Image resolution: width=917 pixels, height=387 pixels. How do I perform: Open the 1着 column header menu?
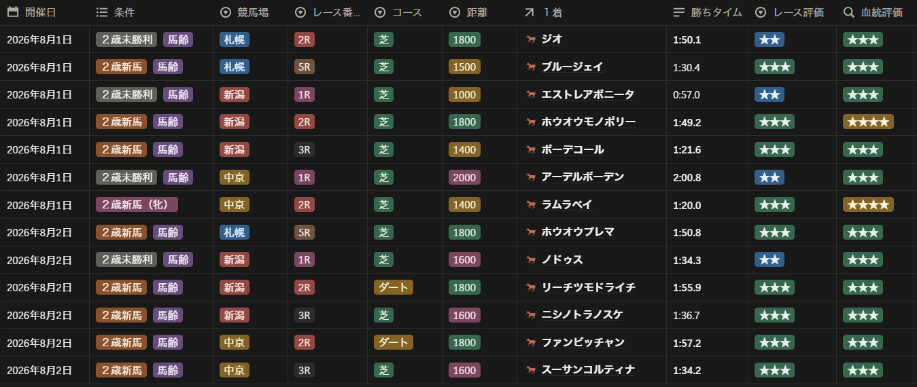(591, 12)
